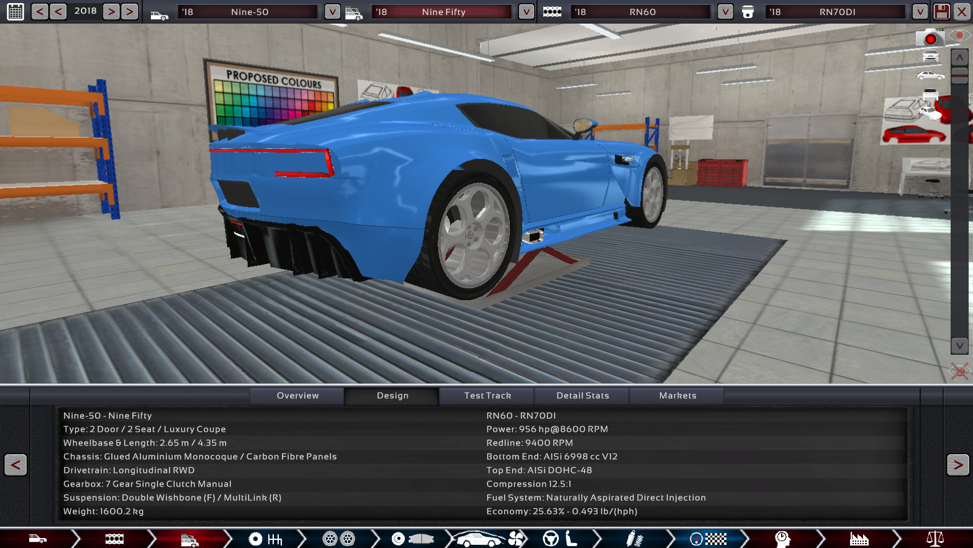Toggle the red eye visibility icon
Screen dimensions: 973x548
tap(960, 36)
